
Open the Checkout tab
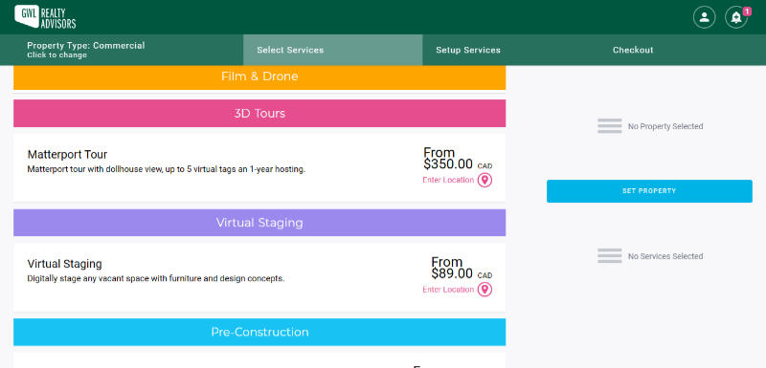[633, 50]
